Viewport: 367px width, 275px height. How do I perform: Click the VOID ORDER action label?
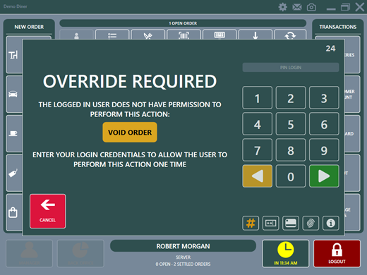tap(130, 133)
